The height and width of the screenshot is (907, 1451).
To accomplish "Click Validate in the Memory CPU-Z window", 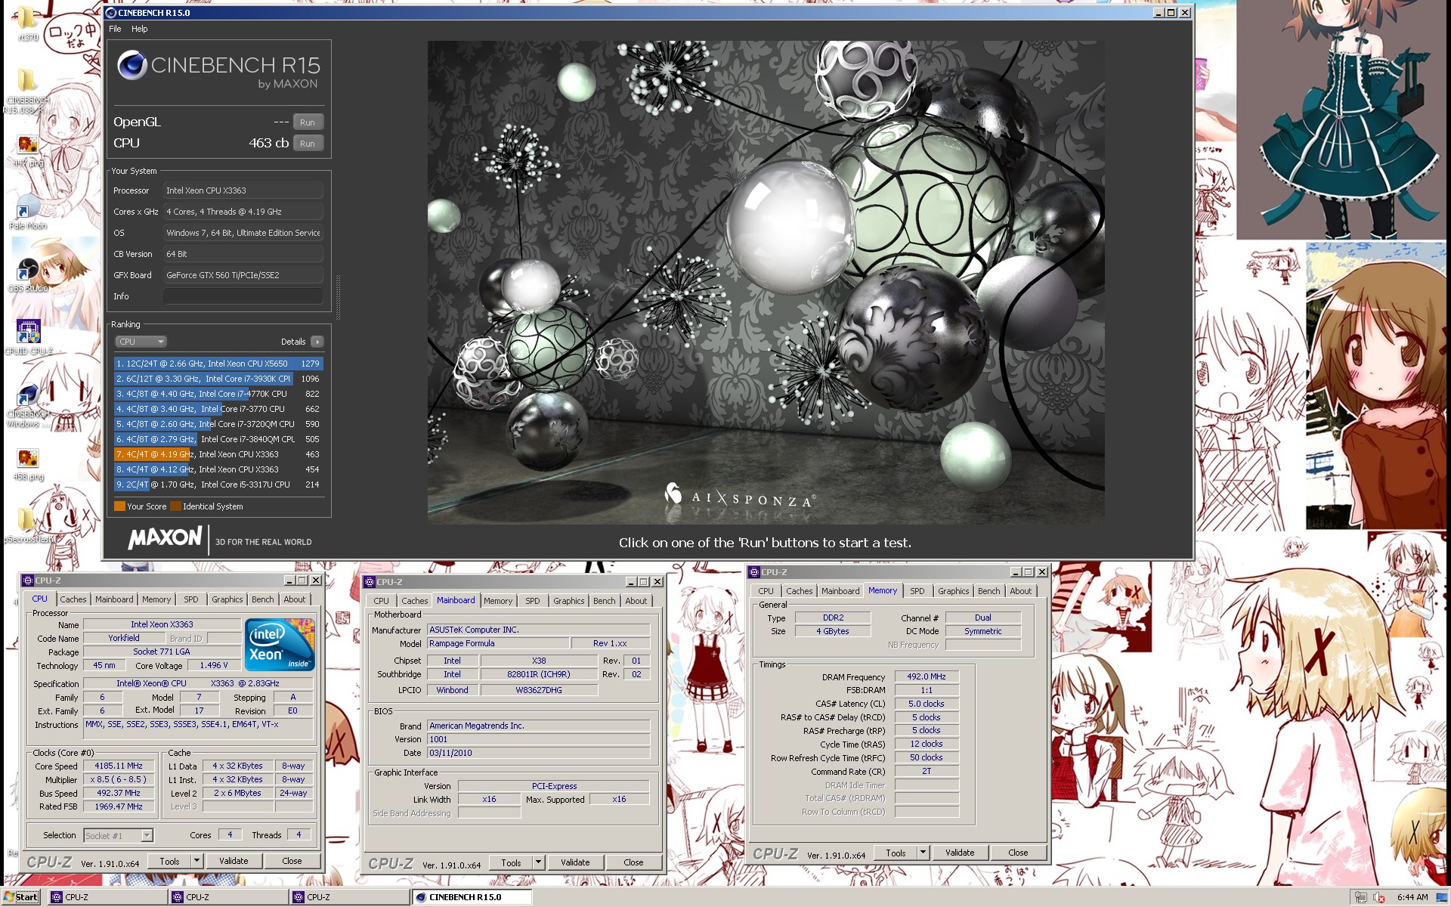I will pos(960,853).
